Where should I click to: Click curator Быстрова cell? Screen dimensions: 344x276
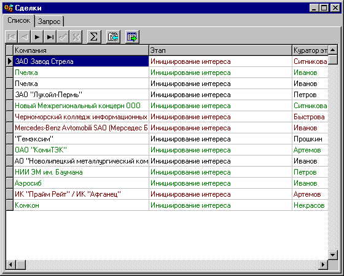tap(310, 117)
